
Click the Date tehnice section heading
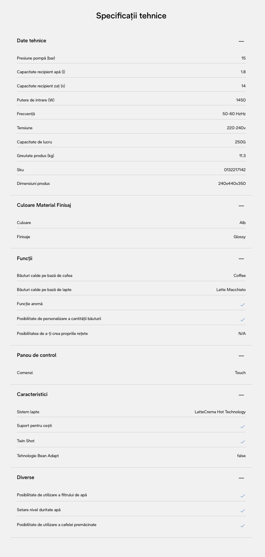tap(31, 41)
